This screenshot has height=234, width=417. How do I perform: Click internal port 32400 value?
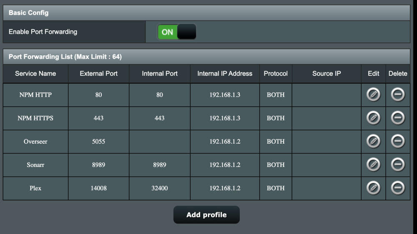tap(160, 188)
